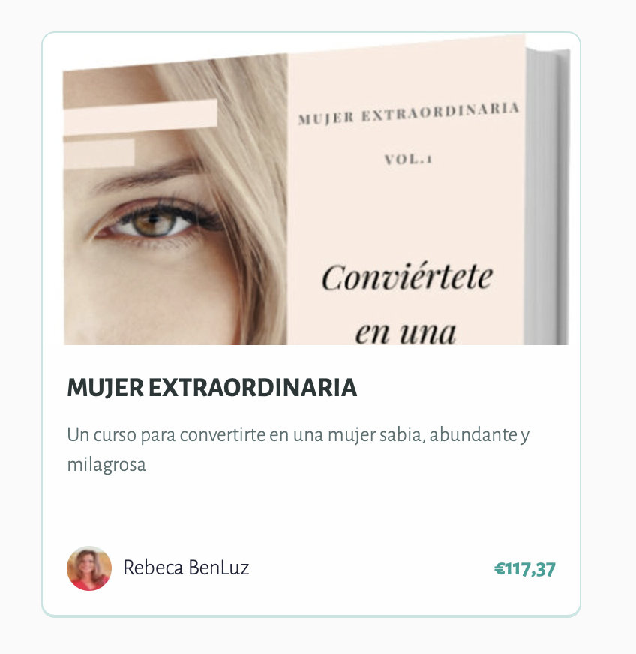Viewport: 636px width, 654px height.
Task: Click the gray book spine pages
Action: [547, 196]
